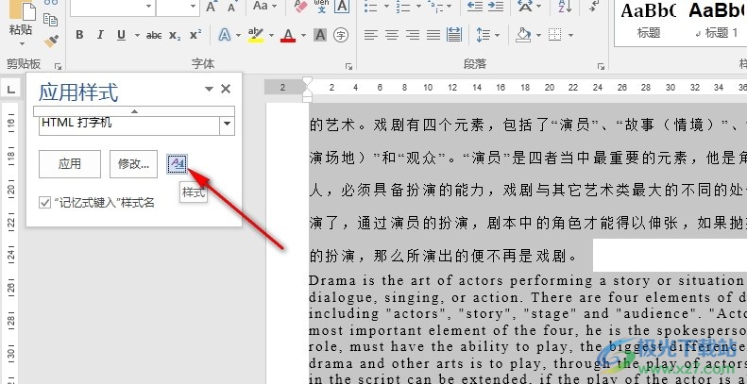Click the enclosed character (字) icon

tap(341, 35)
